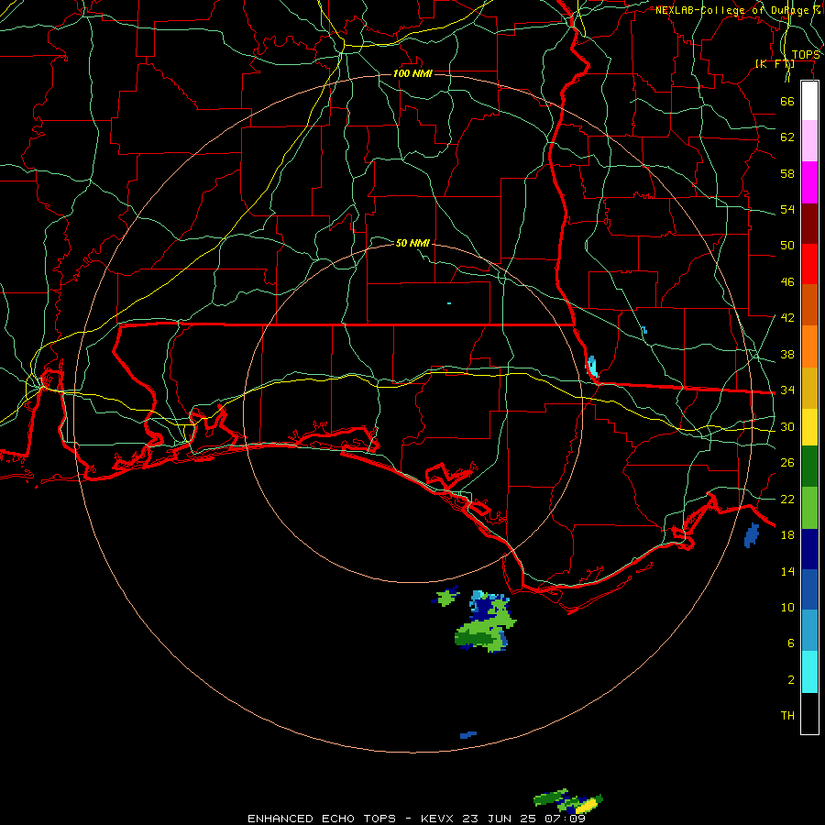Click the "50" legend value
Screen dimensions: 825x825
tap(787, 245)
